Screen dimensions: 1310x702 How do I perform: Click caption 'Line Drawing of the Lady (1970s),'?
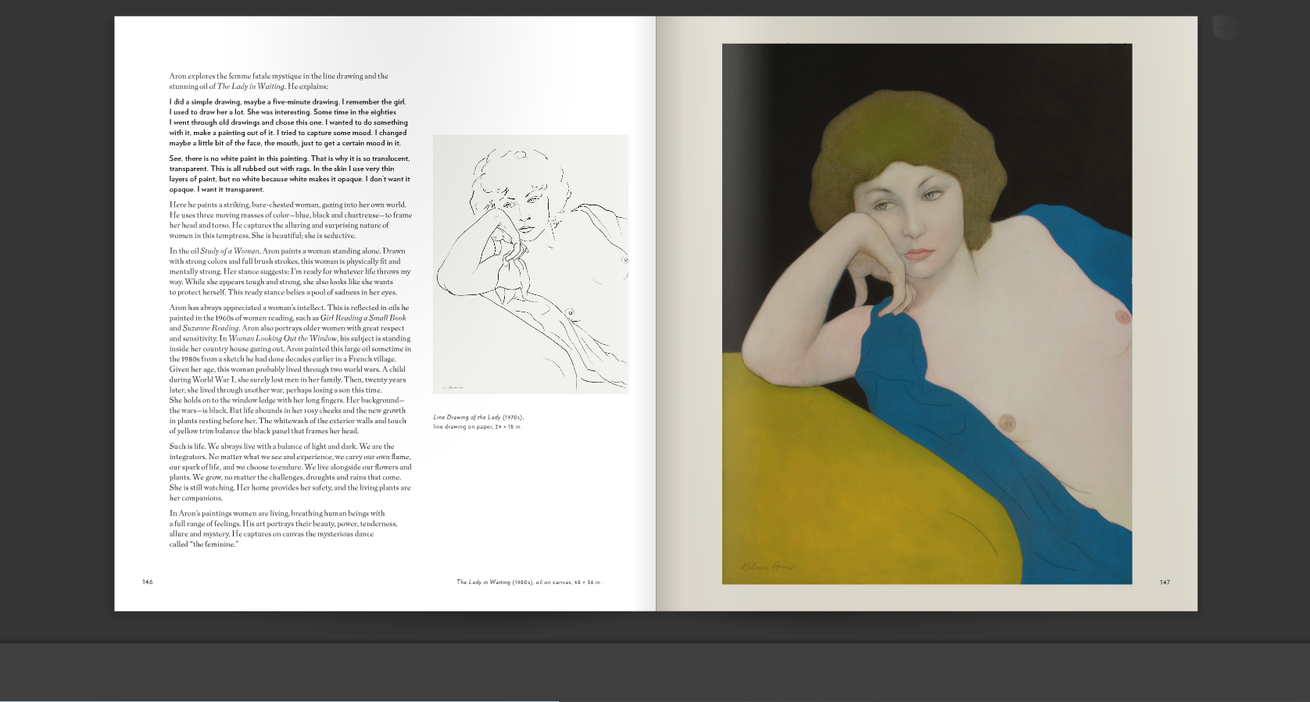pyautogui.click(x=478, y=417)
